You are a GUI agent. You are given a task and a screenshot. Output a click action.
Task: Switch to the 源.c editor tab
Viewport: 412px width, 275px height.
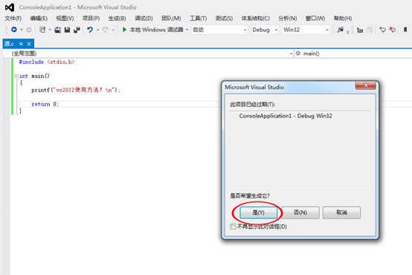pos(9,44)
